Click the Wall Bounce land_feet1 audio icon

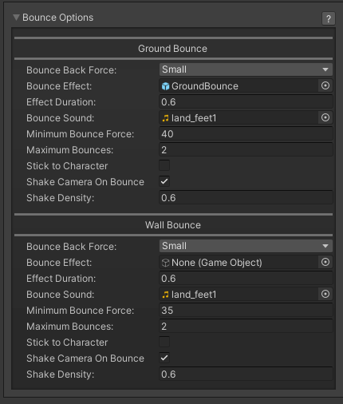tap(165, 295)
